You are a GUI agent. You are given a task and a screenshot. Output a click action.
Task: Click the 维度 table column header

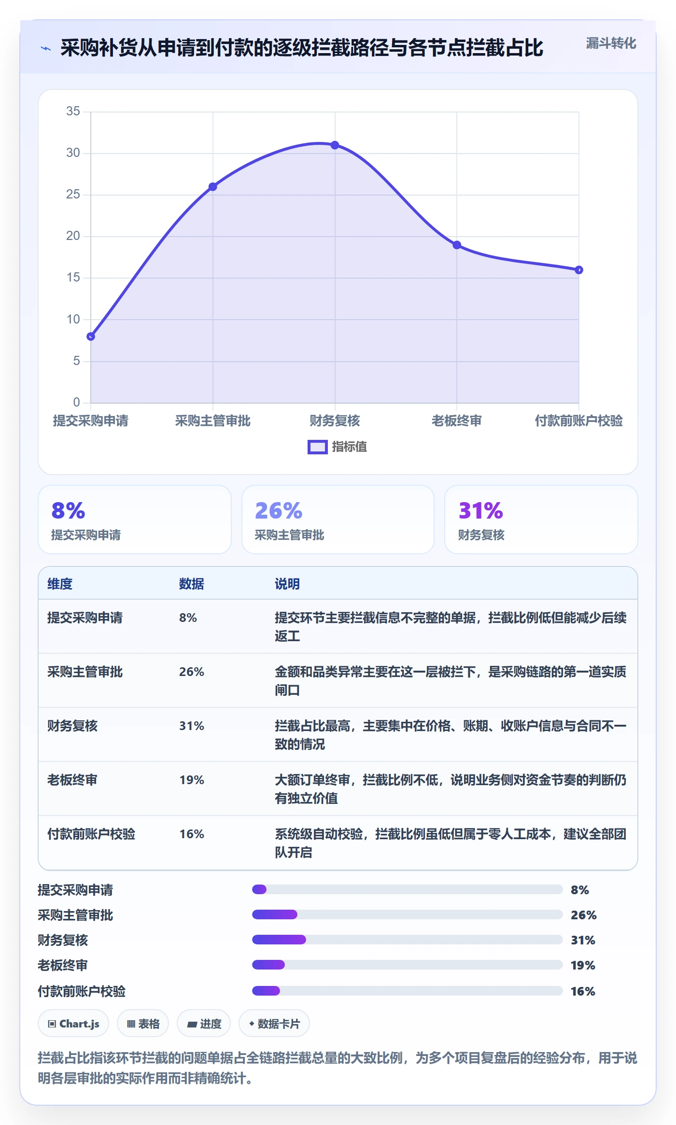click(60, 584)
